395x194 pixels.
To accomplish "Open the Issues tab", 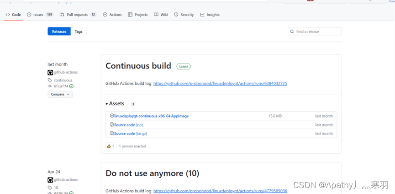I will pyautogui.click(x=40, y=15).
